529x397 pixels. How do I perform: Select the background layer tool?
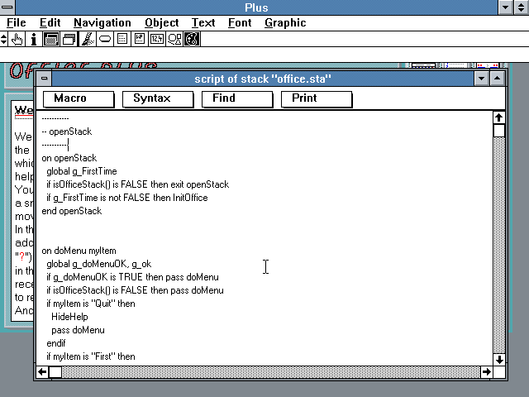coord(69,39)
